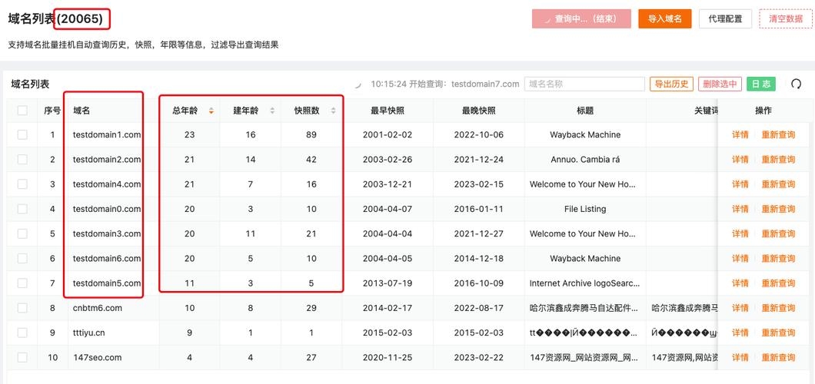This screenshot has height=384, width=815.
Task: Open 详情 for tttiyu.cn
Action: (x=740, y=333)
